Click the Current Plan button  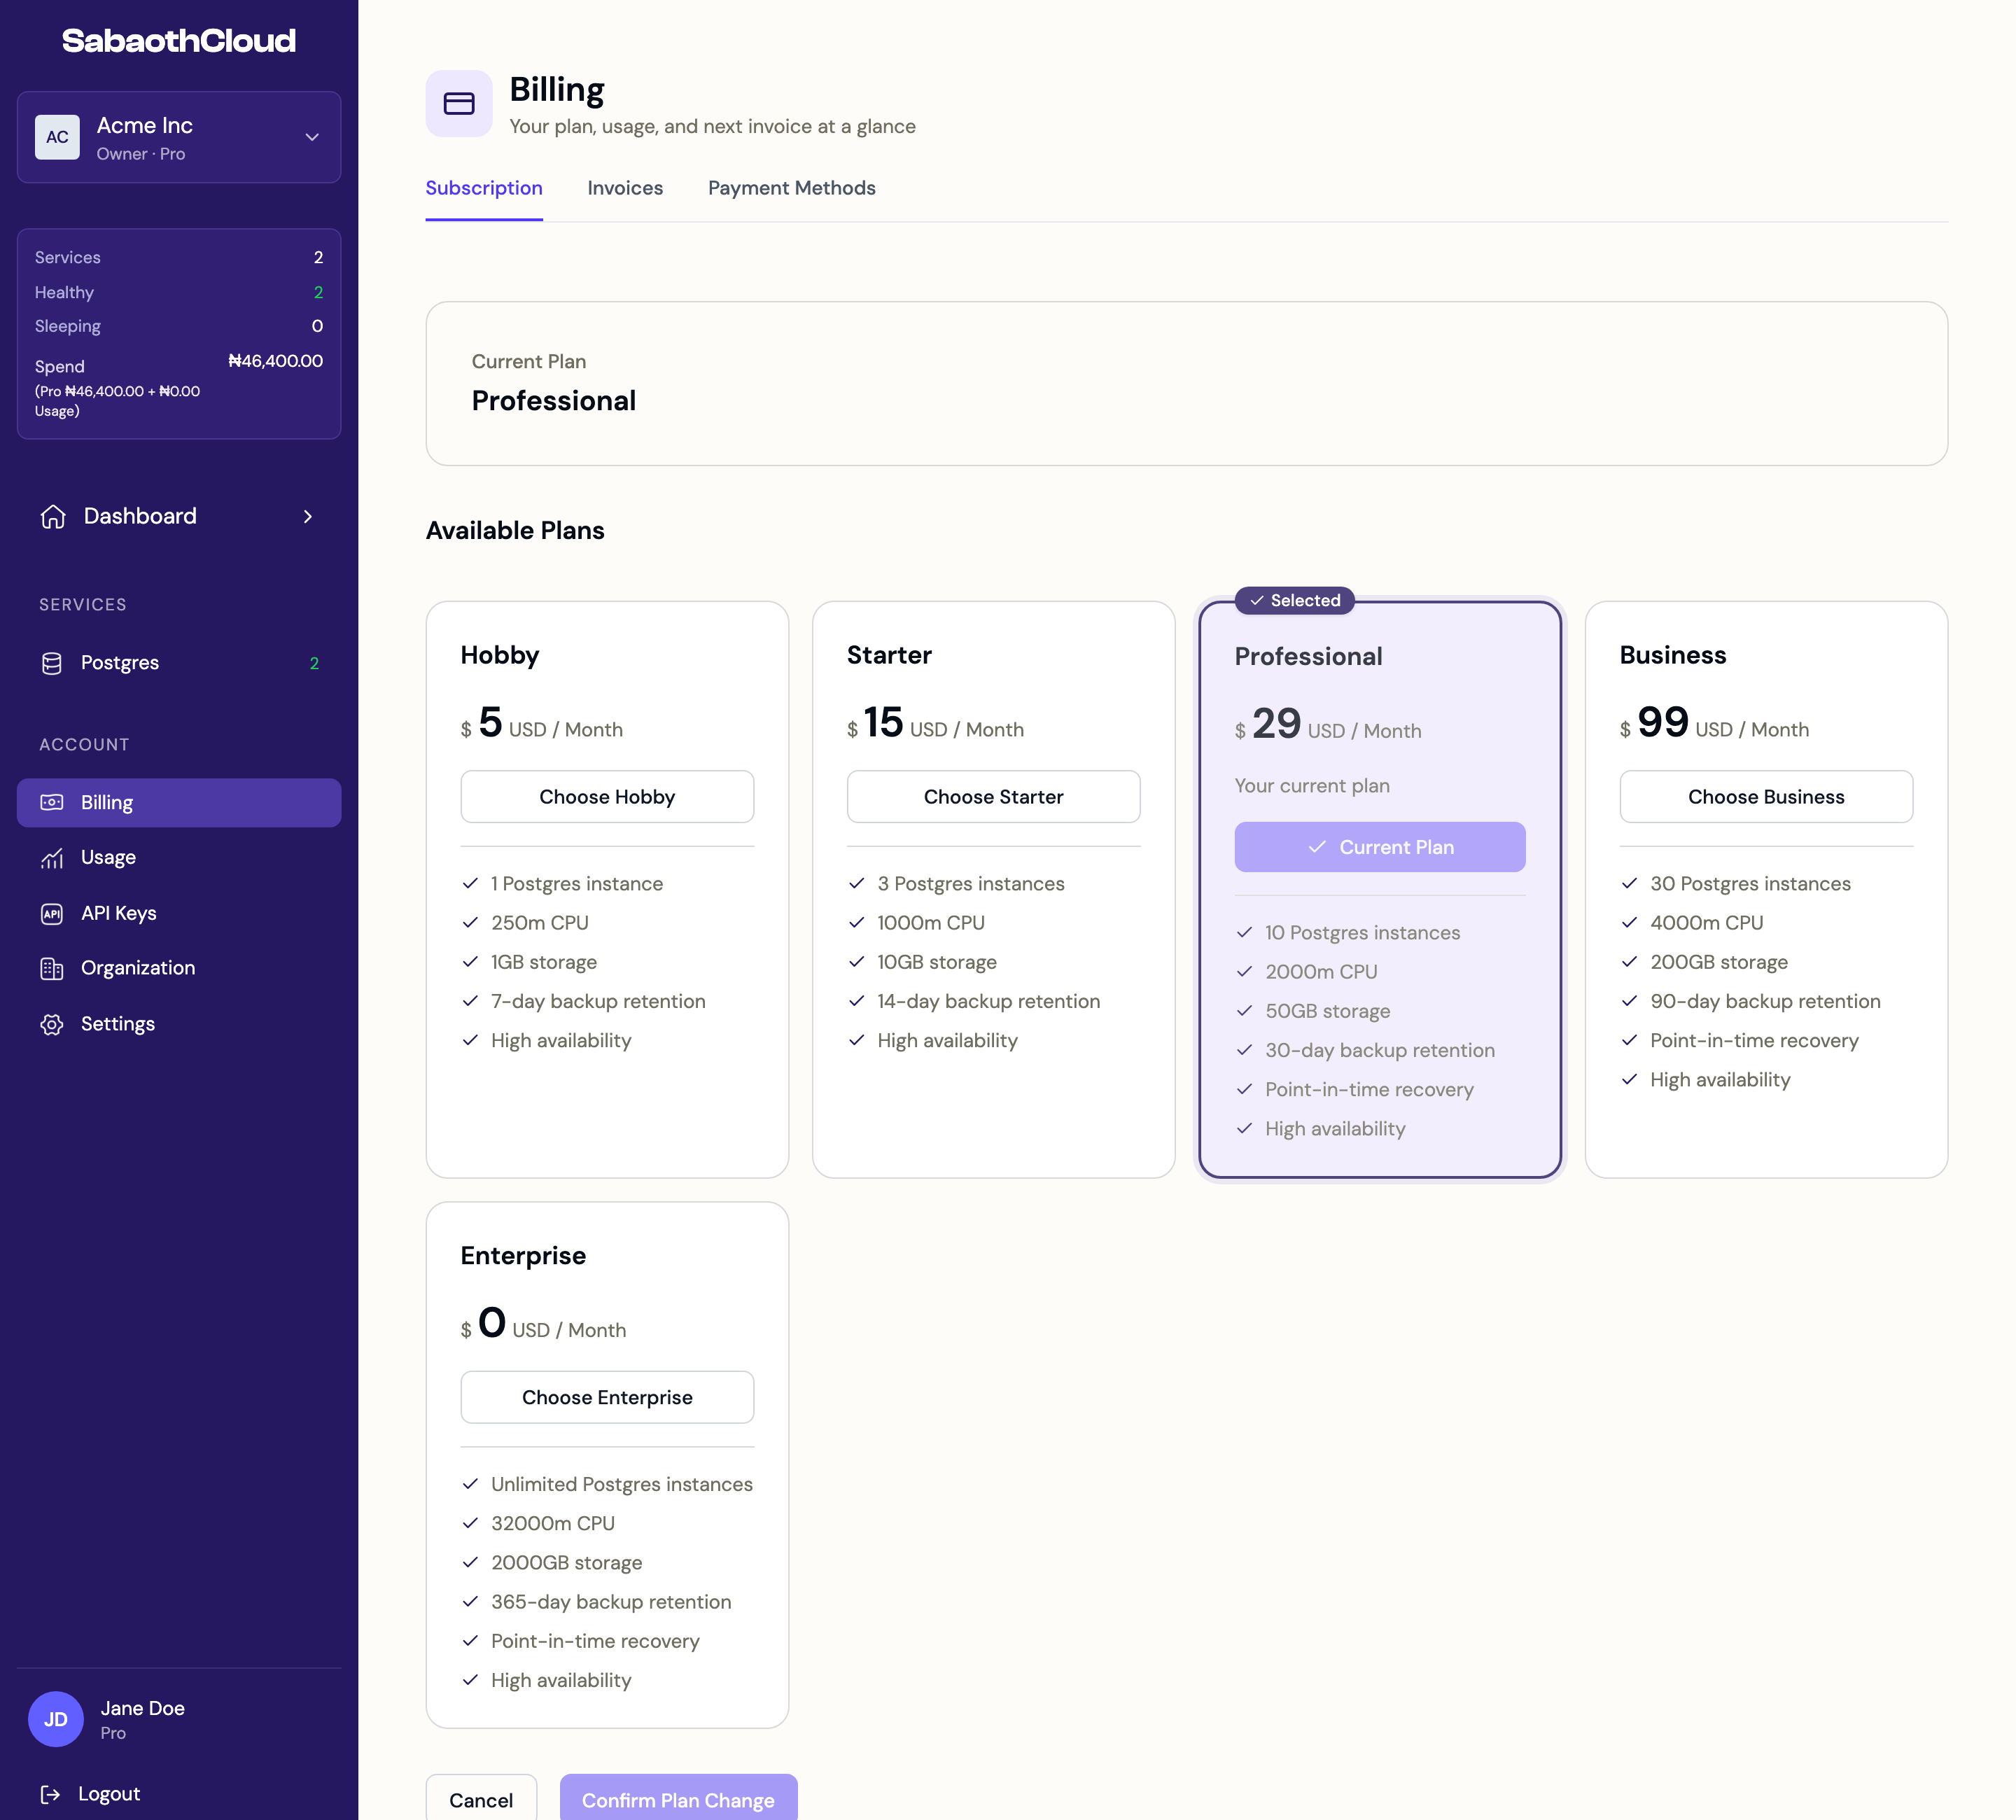[x=1380, y=847]
